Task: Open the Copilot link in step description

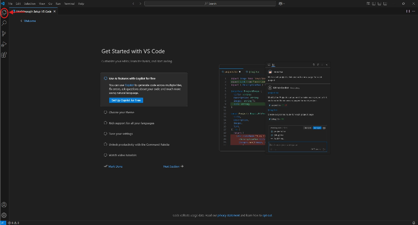Action: coord(129,85)
